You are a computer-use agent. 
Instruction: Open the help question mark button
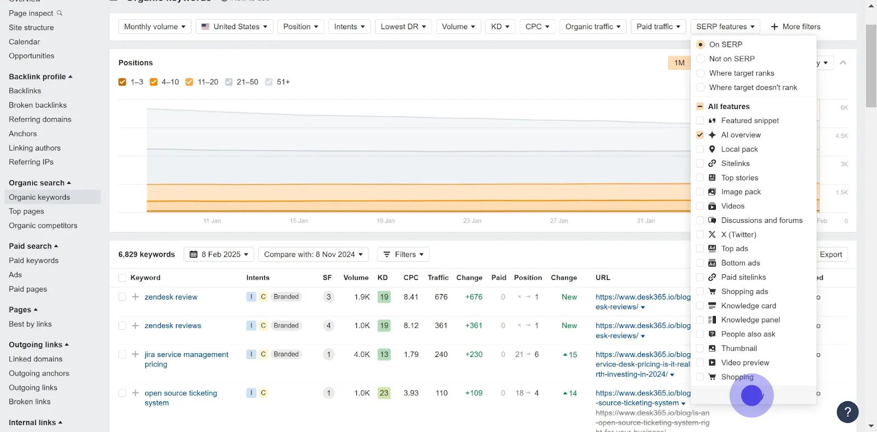coord(847,412)
